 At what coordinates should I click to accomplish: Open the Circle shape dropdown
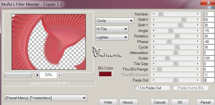(x=115, y=21)
